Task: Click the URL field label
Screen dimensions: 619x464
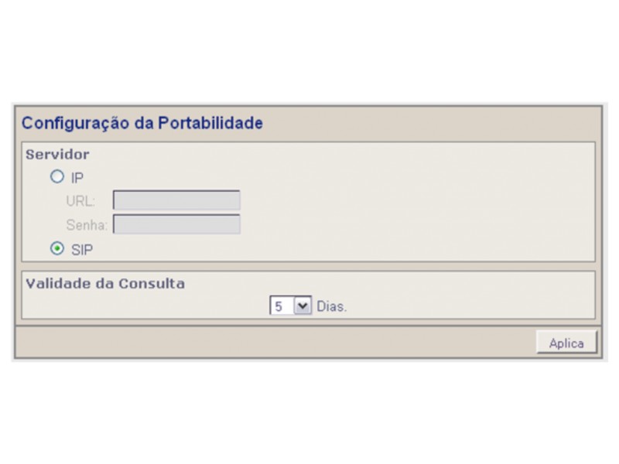Action: click(x=80, y=201)
